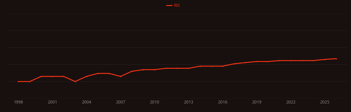Select the 2013 x-axis label
351x112 pixels.
pos(189,102)
